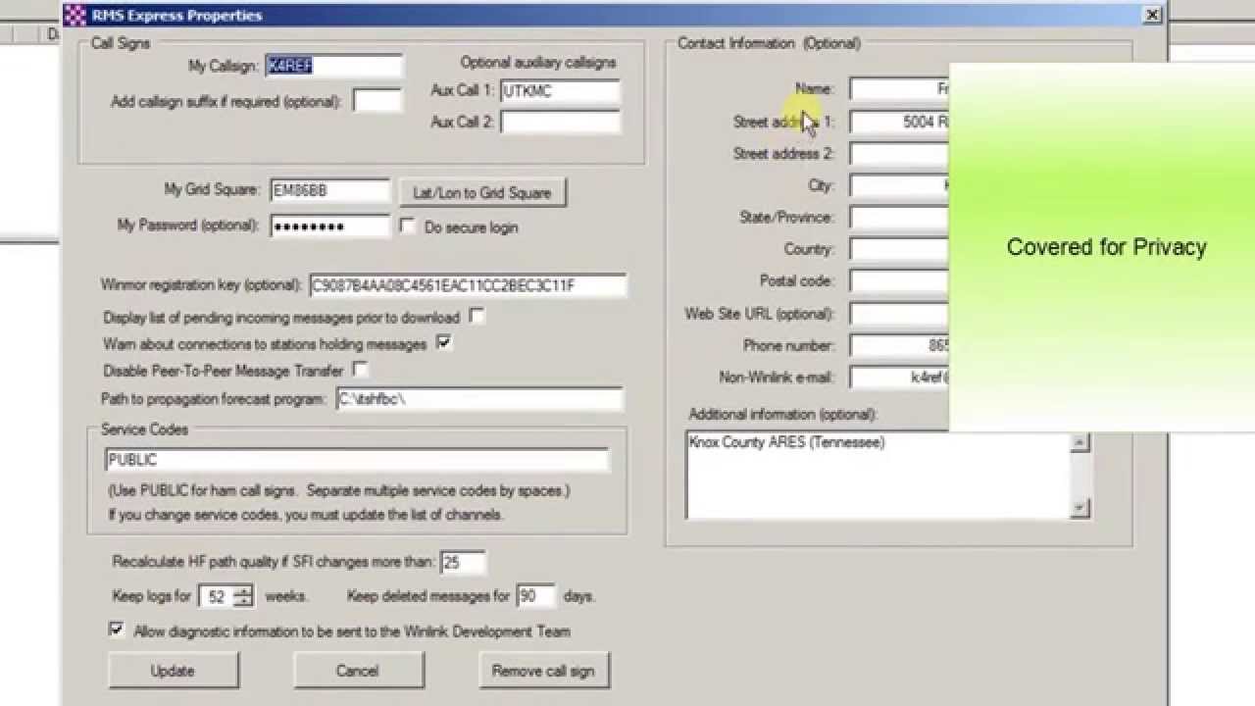Click the RMS Express Properties title bar icon

point(75,16)
